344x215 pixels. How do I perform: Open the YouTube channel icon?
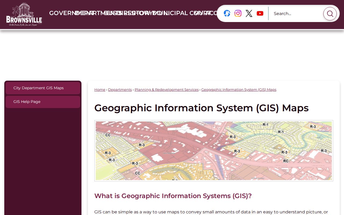pyautogui.click(x=260, y=13)
